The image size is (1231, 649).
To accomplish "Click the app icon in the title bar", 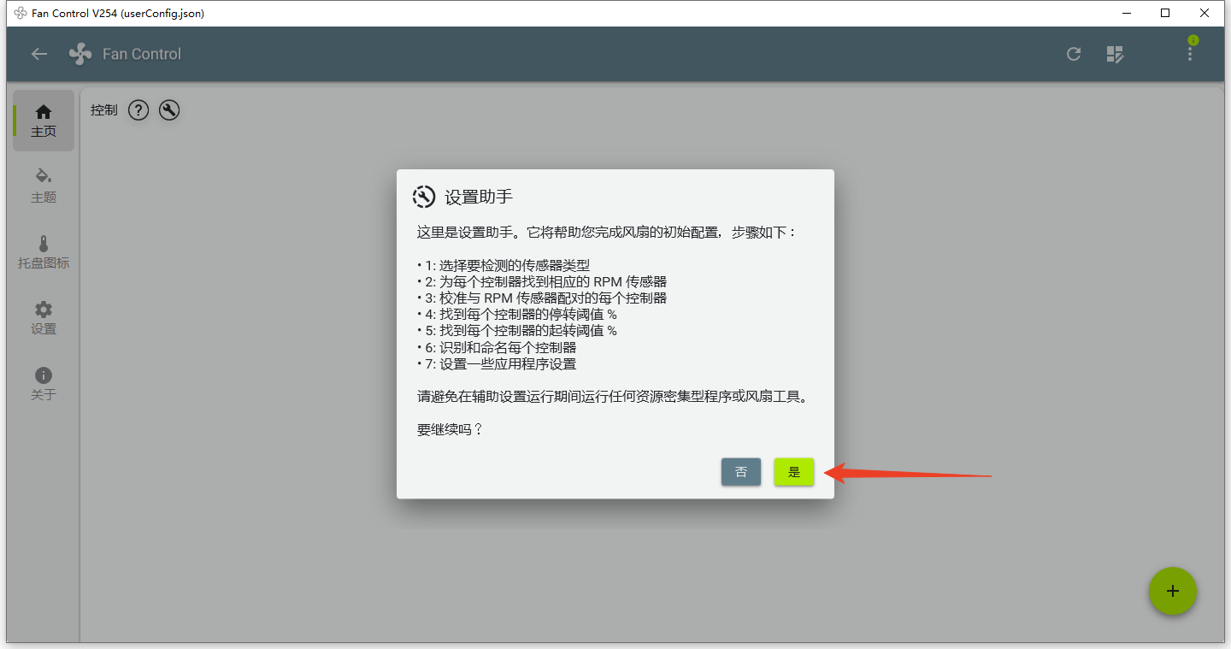I will tap(21, 13).
